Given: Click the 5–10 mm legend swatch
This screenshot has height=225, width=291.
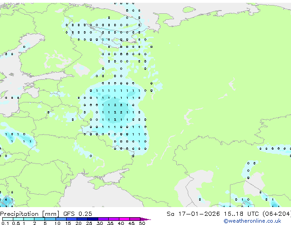Looking at the screenshot, I should (x=50, y=219).
